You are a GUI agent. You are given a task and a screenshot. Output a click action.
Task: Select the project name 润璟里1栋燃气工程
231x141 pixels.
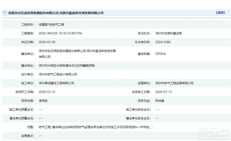[x=53, y=25]
